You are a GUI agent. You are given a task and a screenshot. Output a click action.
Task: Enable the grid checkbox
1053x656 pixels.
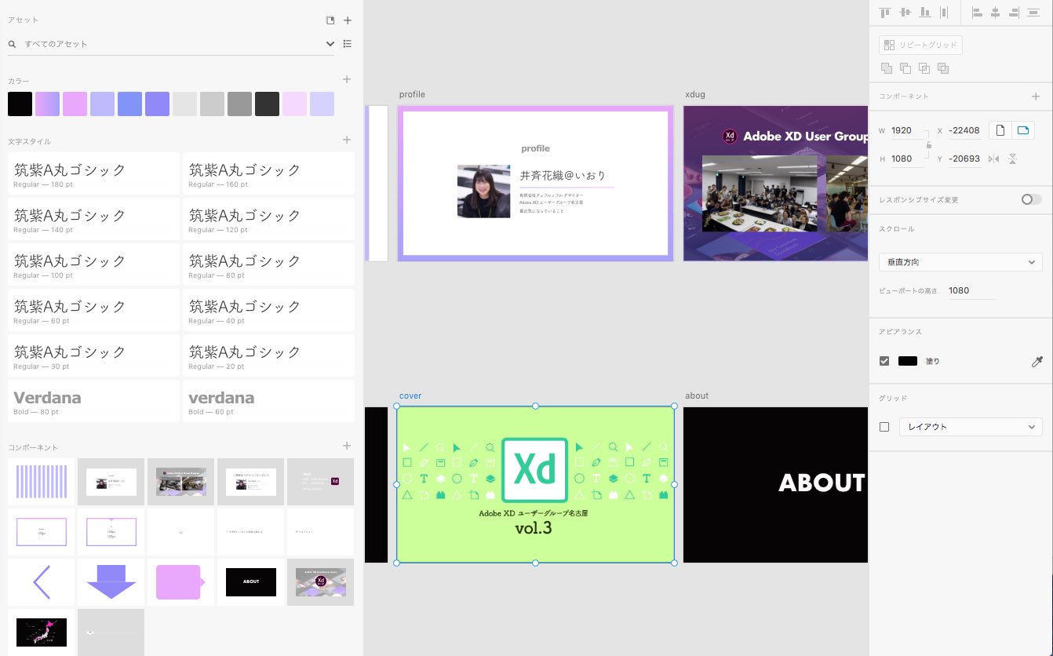click(884, 427)
